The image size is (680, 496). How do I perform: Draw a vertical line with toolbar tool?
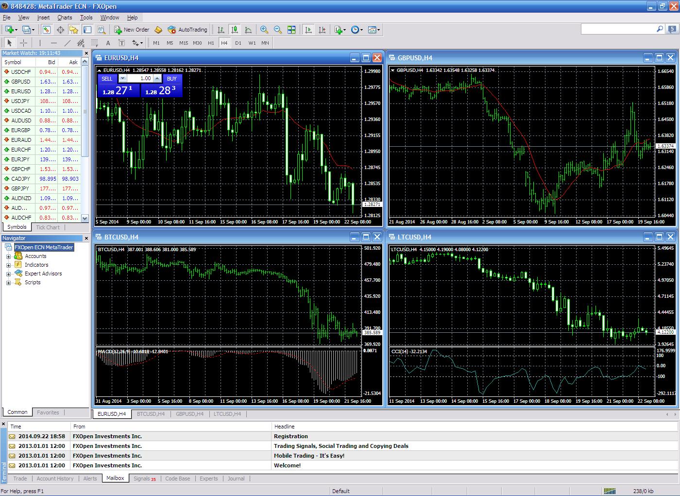(x=40, y=43)
